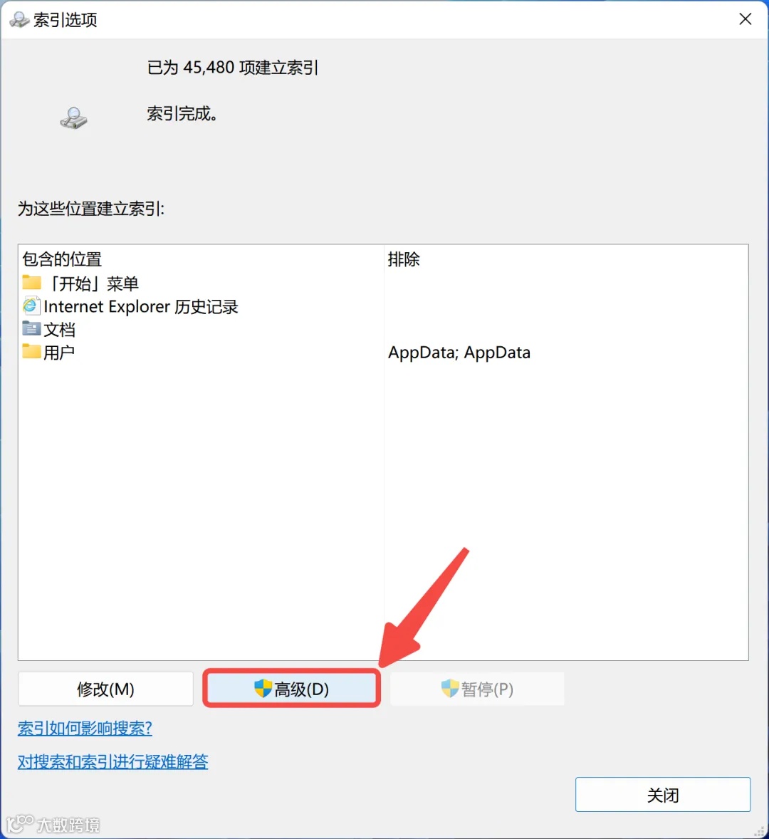769x839 pixels.
Task: Open the 对搜索和索引进行疑难解答 troubleshooting link
Action: click(113, 761)
